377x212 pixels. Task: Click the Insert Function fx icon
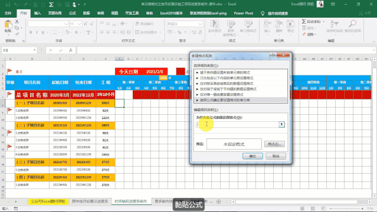[70, 50]
